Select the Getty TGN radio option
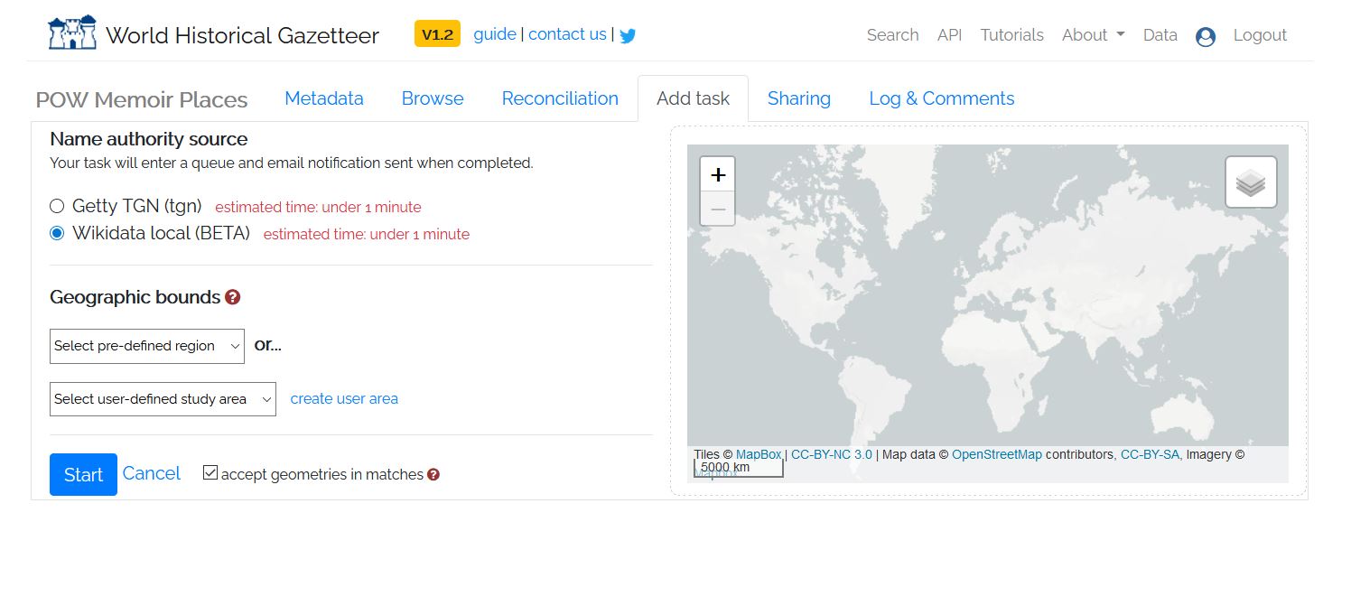The image size is (1351, 606). [x=57, y=206]
